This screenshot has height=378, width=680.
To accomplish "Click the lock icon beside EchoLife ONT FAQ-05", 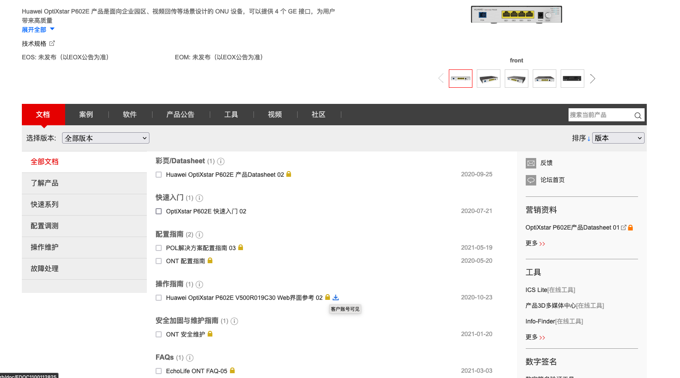I will (232, 371).
